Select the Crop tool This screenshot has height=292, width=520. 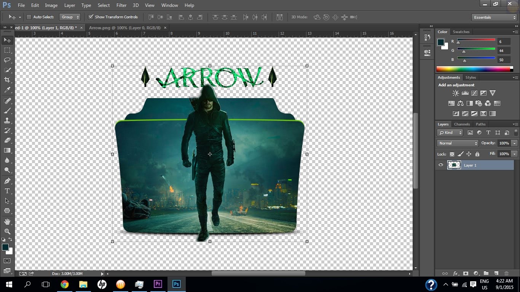(7, 80)
